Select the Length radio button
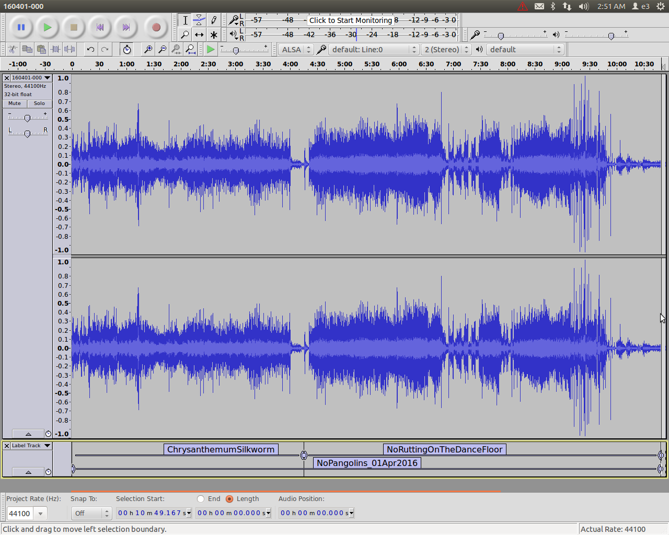 coord(229,499)
